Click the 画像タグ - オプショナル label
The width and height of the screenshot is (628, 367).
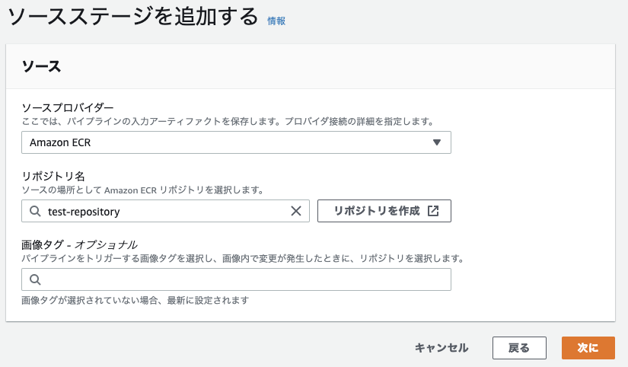[x=79, y=244]
